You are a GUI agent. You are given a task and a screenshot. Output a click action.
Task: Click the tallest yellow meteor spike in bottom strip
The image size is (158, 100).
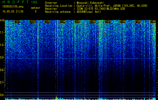click(x=56, y=98)
